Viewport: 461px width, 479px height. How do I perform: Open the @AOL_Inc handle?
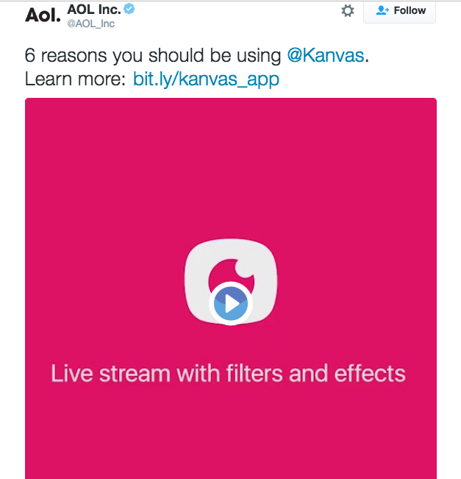(x=91, y=24)
